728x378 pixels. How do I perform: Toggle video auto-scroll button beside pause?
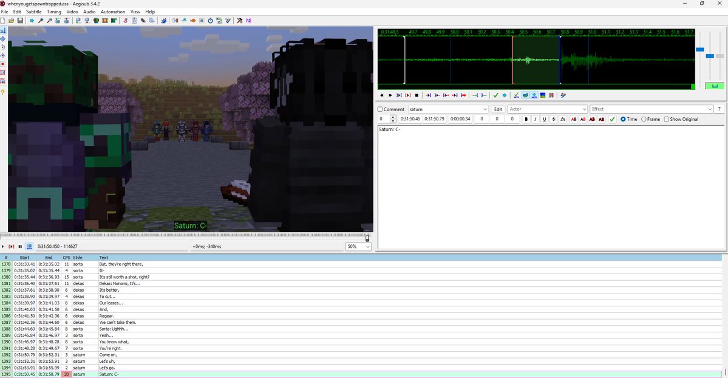pos(29,246)
